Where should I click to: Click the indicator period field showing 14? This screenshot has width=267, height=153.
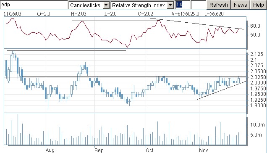[182, 5]
